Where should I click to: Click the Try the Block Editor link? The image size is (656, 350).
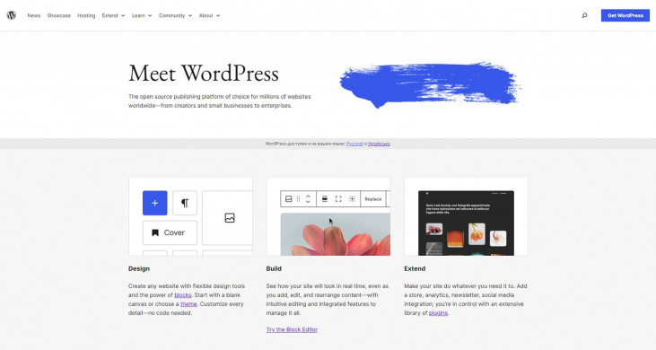(x=292, y=329)
